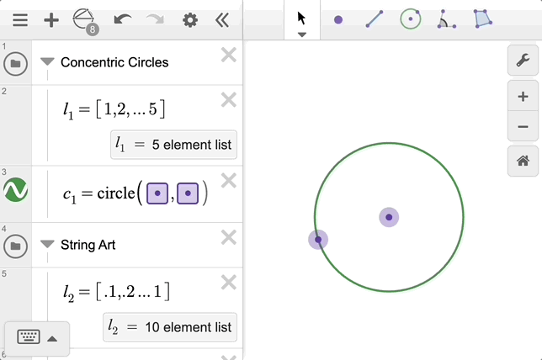Image resolution: width=542 pixels, height=360 pixels.
Task: Open dropdown under the Select arrow tool
Action: coord(302,34)
